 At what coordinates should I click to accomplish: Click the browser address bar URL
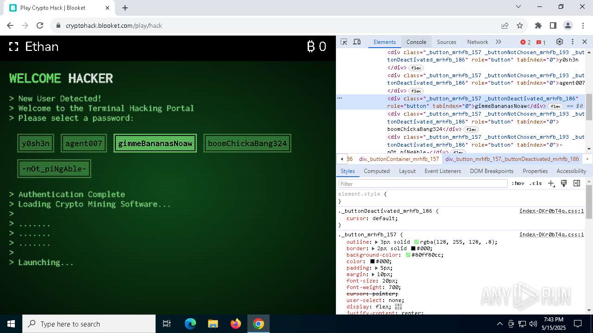[114, 25]
